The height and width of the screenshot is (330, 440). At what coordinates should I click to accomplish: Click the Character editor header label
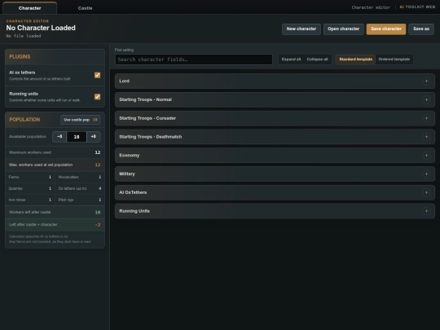point(371,7)
